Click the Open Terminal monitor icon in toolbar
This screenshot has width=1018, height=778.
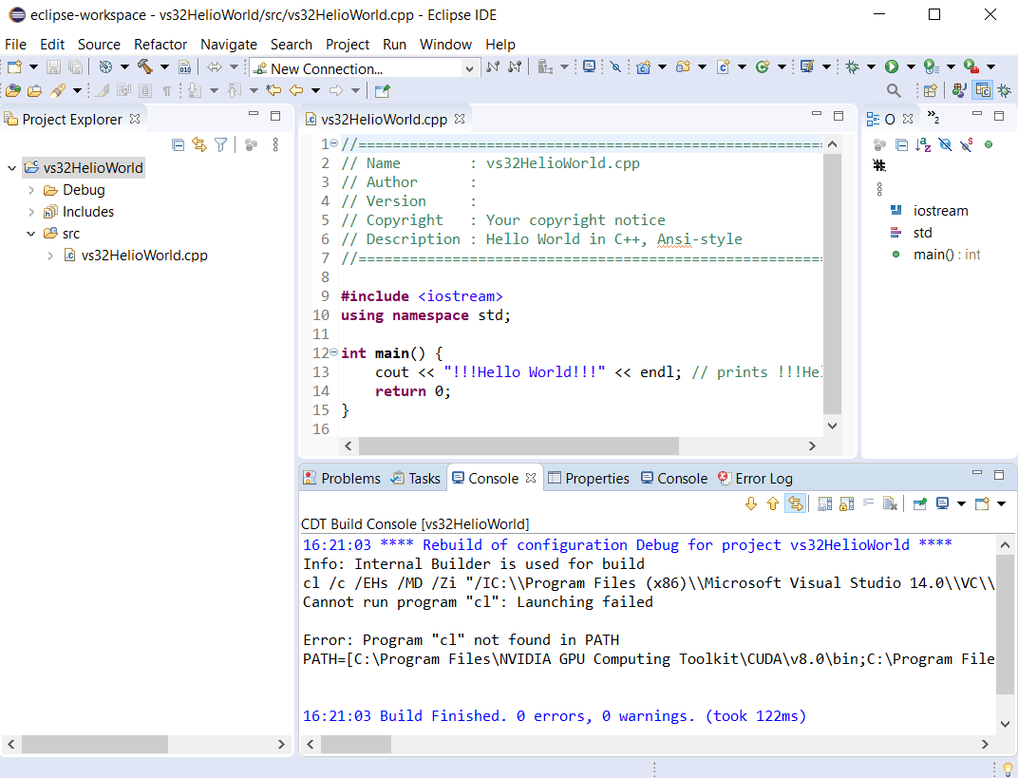point(589,66)
